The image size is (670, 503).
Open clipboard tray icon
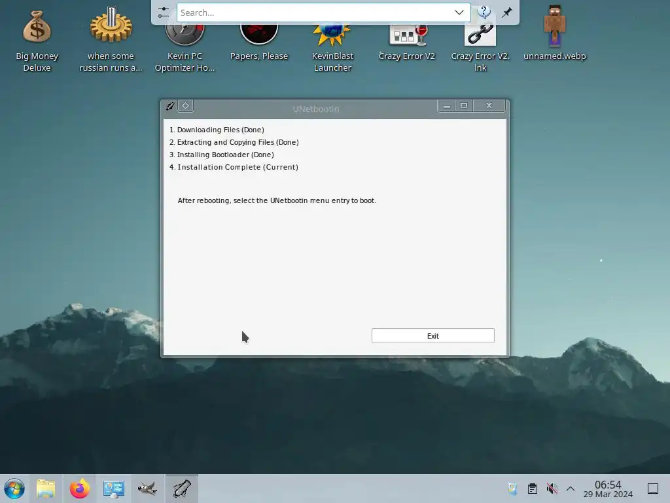click(x=533, y=489)
